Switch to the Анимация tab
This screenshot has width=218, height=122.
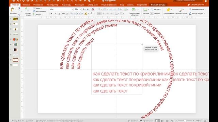(79, 5)
